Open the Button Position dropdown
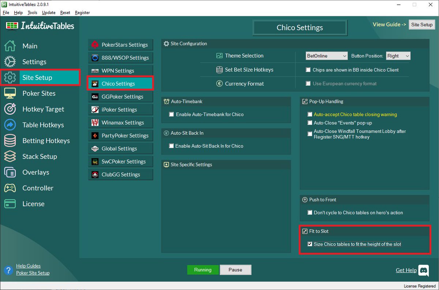Viewport: 439px width, 290px height. 398,56
